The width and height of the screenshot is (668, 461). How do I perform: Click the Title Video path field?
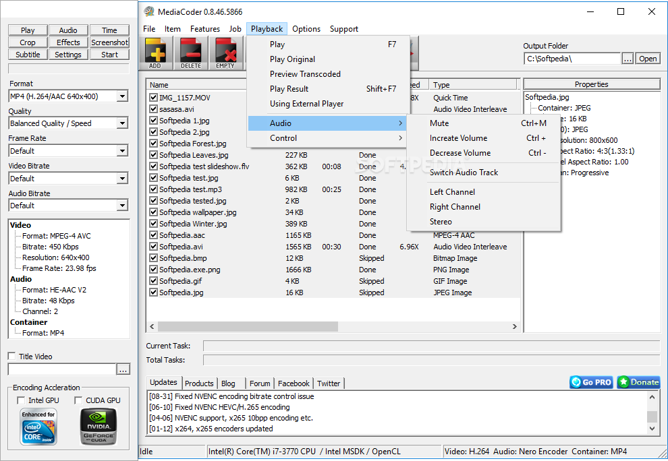(62, 369)
